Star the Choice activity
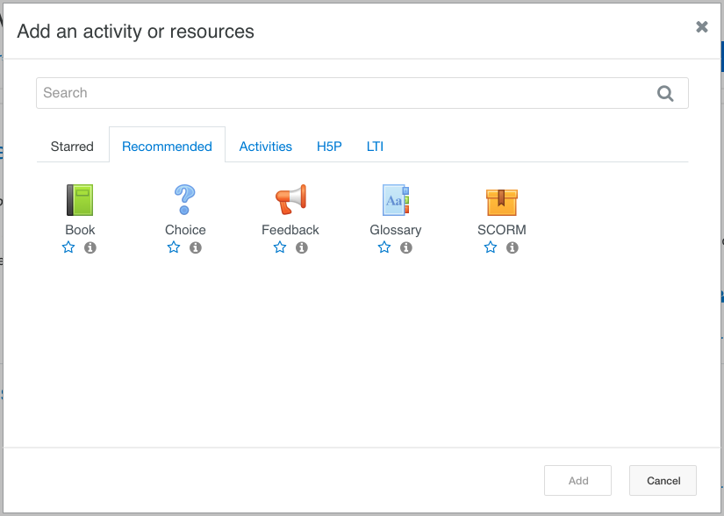This screenshot has width=724, height=516. click(x=174, y=247)
